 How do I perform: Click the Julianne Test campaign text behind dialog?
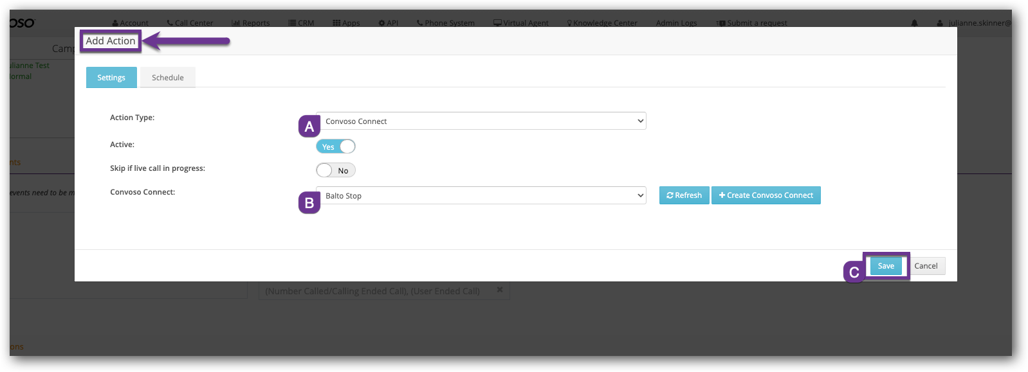point(30,66)
